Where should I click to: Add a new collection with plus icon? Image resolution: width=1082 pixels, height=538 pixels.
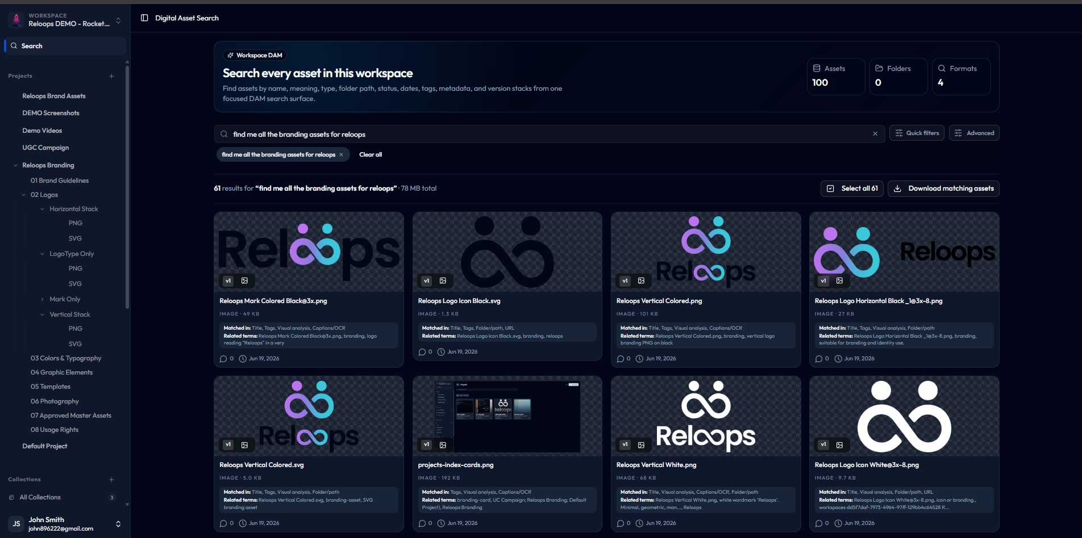tap(111, 480)
